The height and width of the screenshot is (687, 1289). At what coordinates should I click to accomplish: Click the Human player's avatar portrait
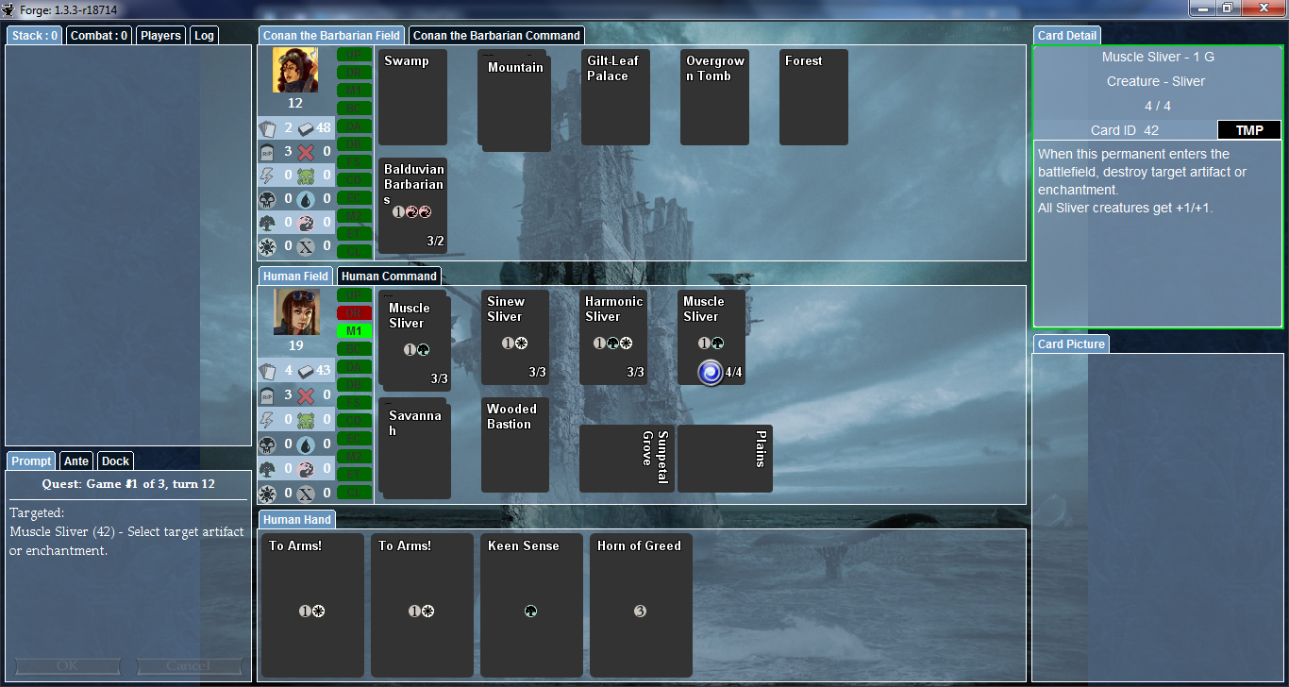tap(295, 312)
